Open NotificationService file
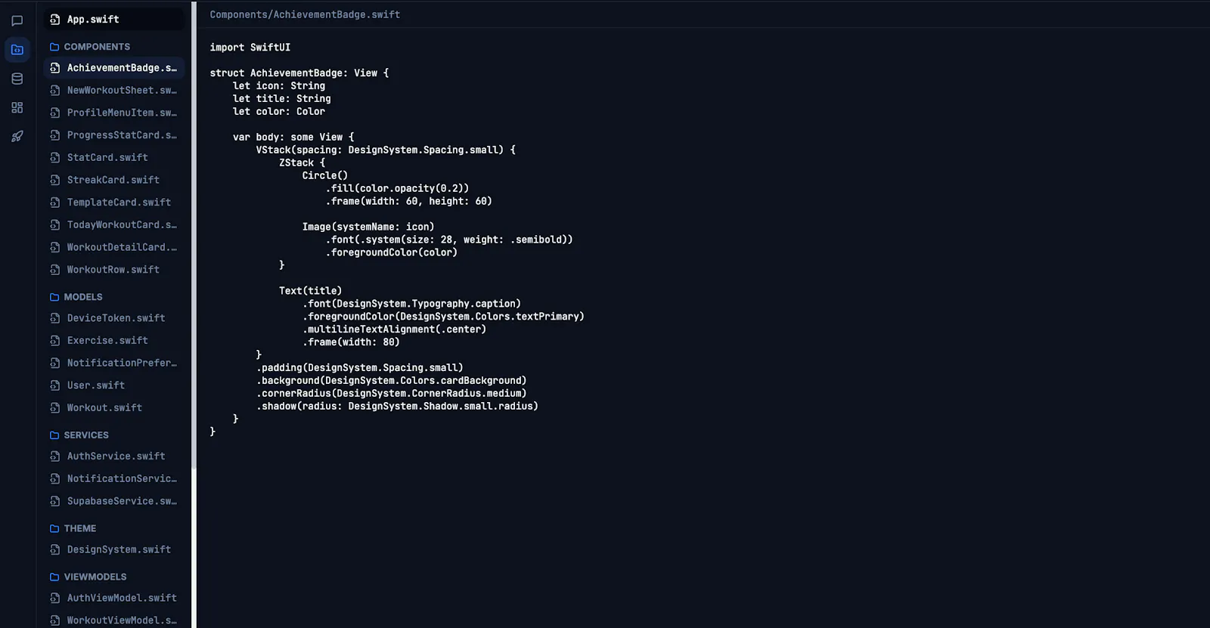Screen dimensions: 1210x628 113,479
